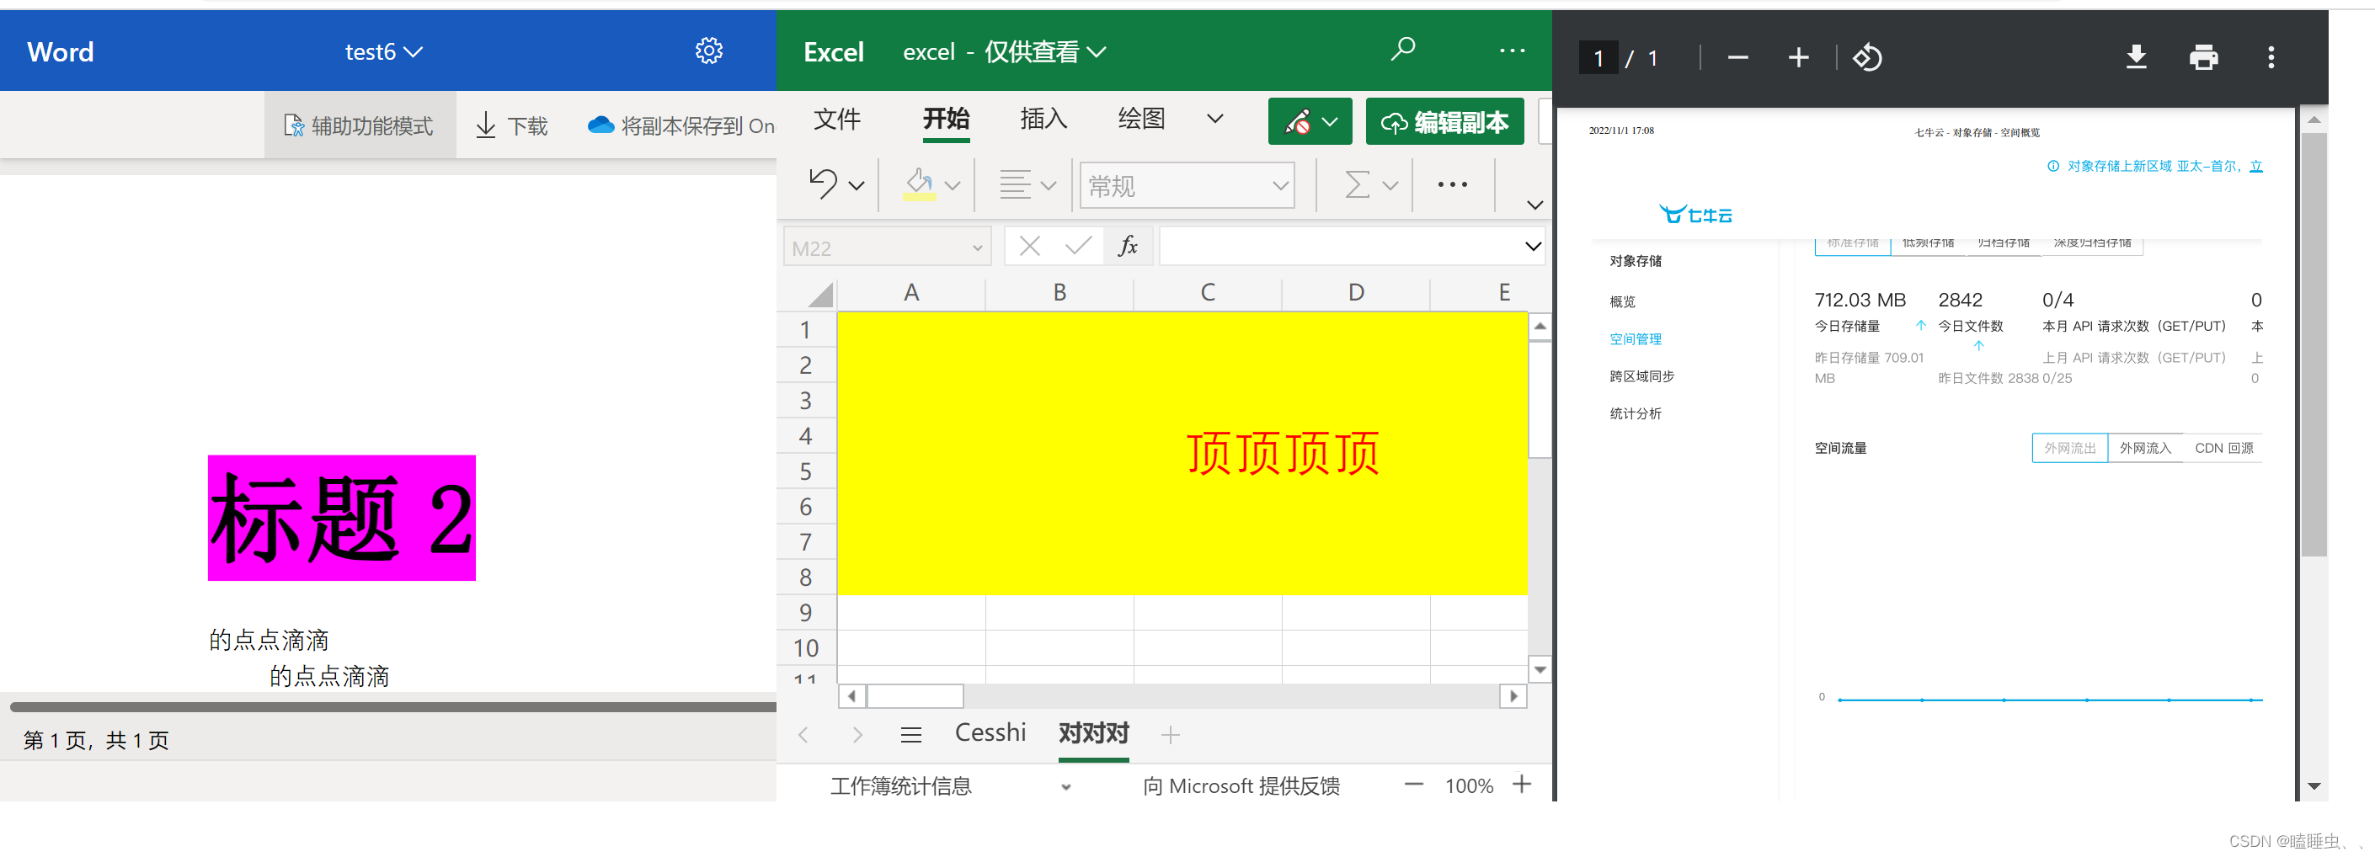Screen dimensions: 2375x857
Task: Switch to the 对对对 sheet tab
Action: [1093, 733]
